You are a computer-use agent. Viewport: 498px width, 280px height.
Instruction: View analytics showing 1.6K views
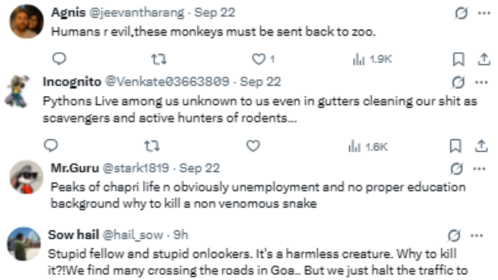click(x=368, y=146)
